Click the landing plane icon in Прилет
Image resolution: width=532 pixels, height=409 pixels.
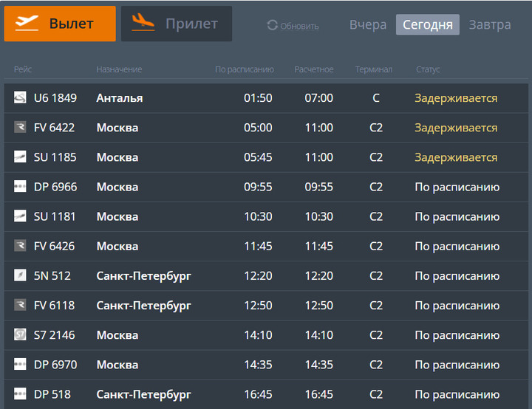(143, 22)
